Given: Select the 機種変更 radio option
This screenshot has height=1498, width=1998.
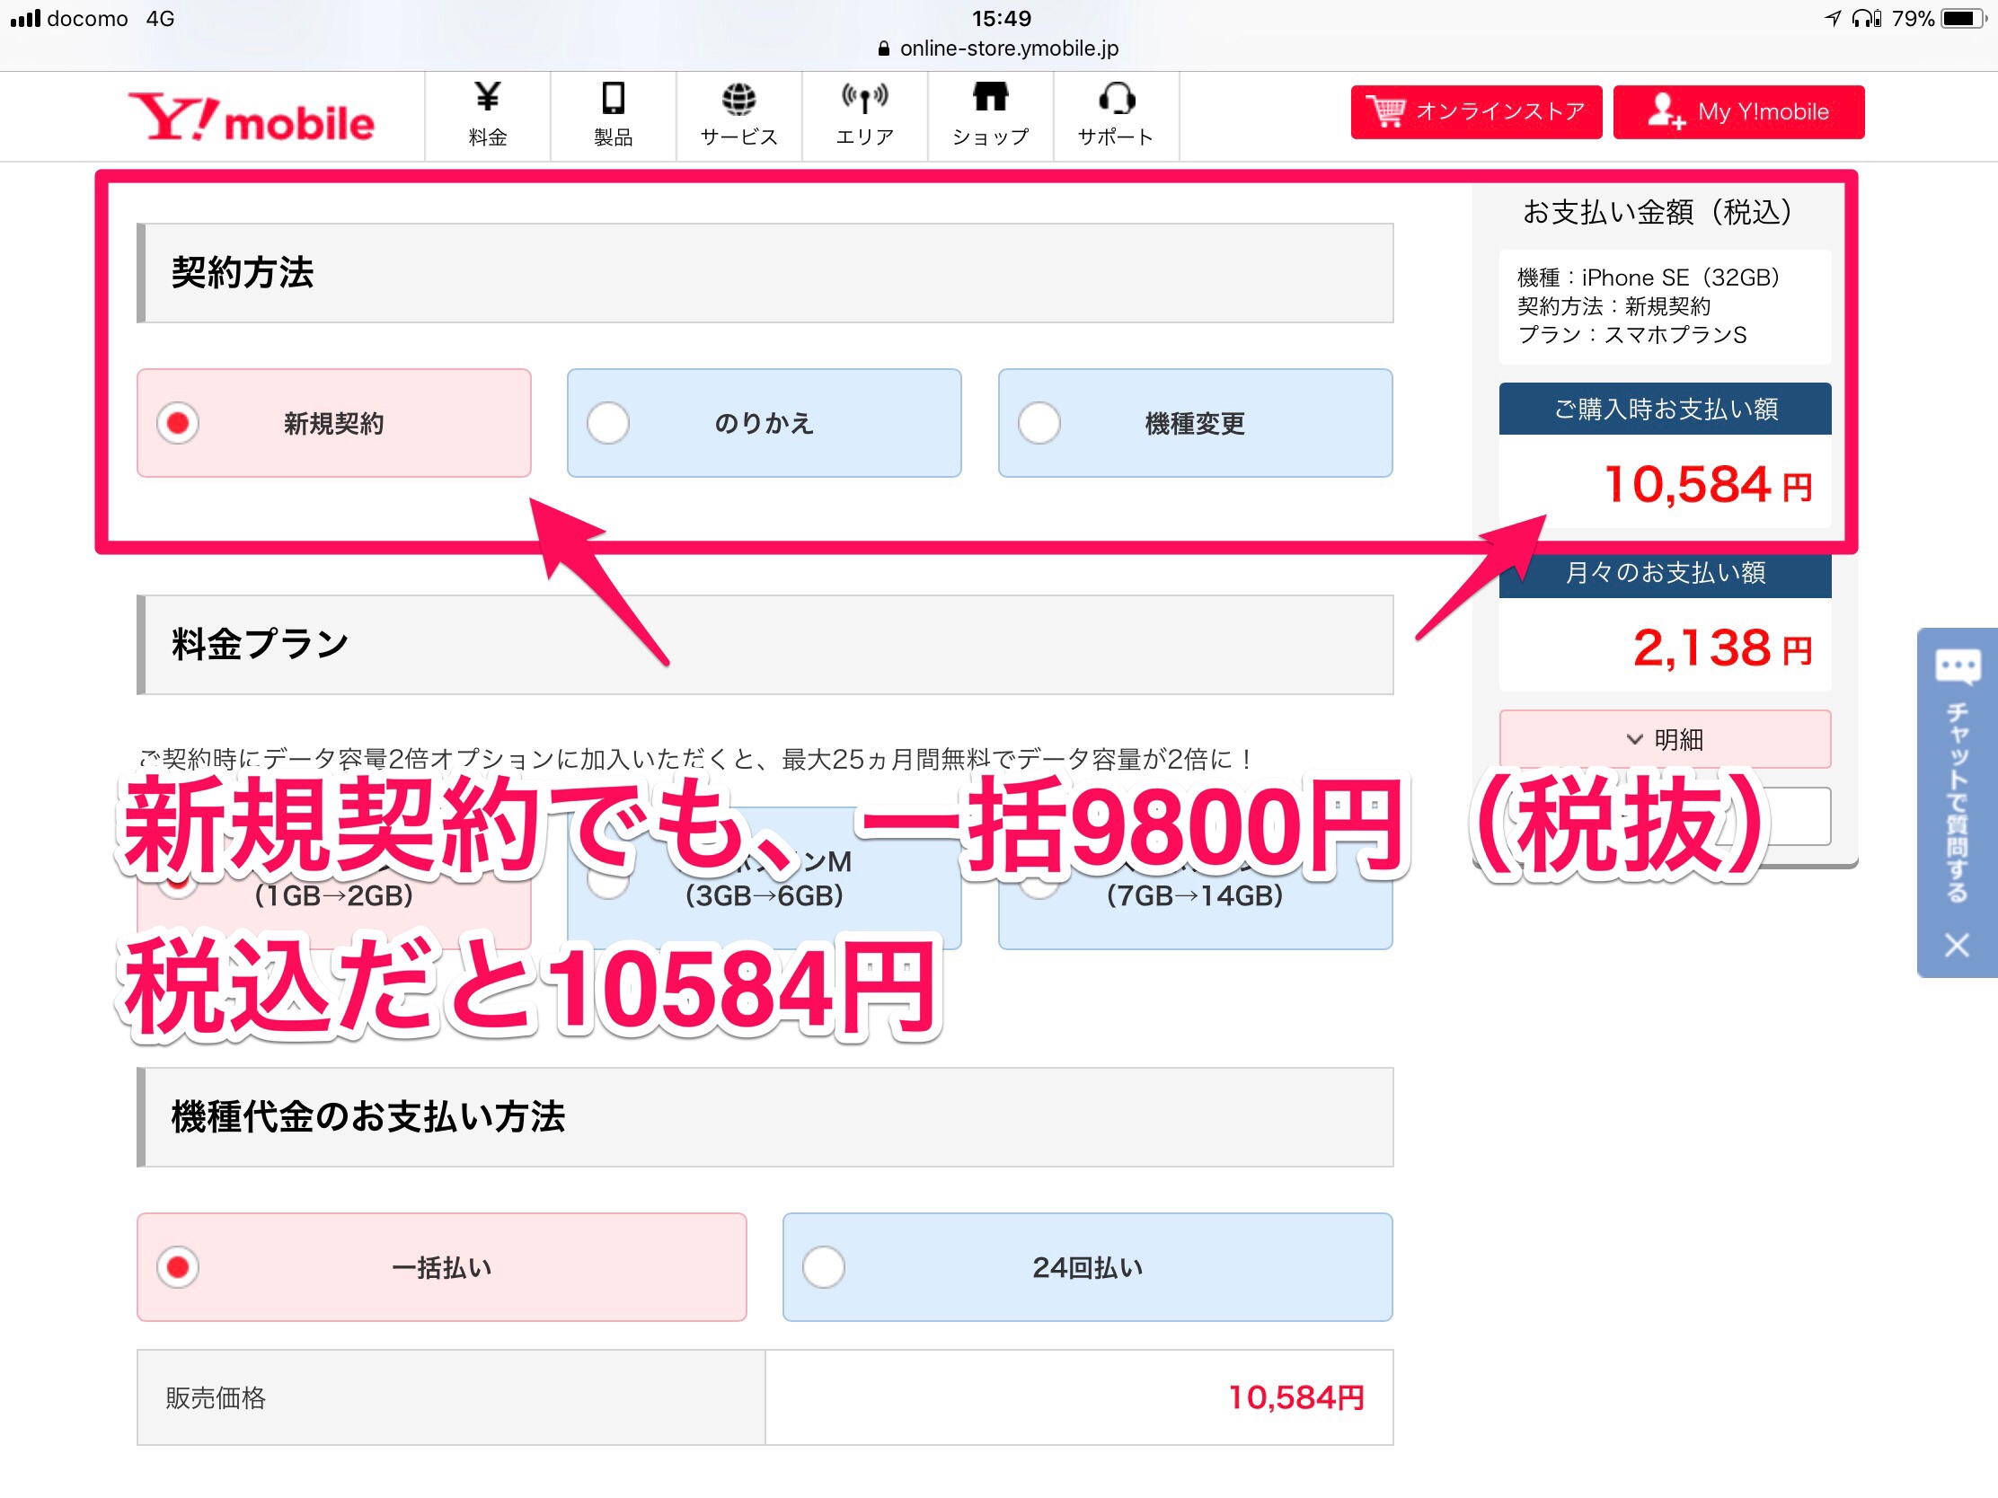Looking at the screenshot, I should [1194, 423].
